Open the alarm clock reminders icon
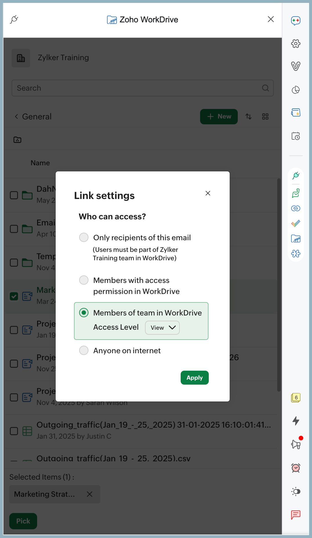This screenshot has width=312, height=538. [x=295, y=468]
